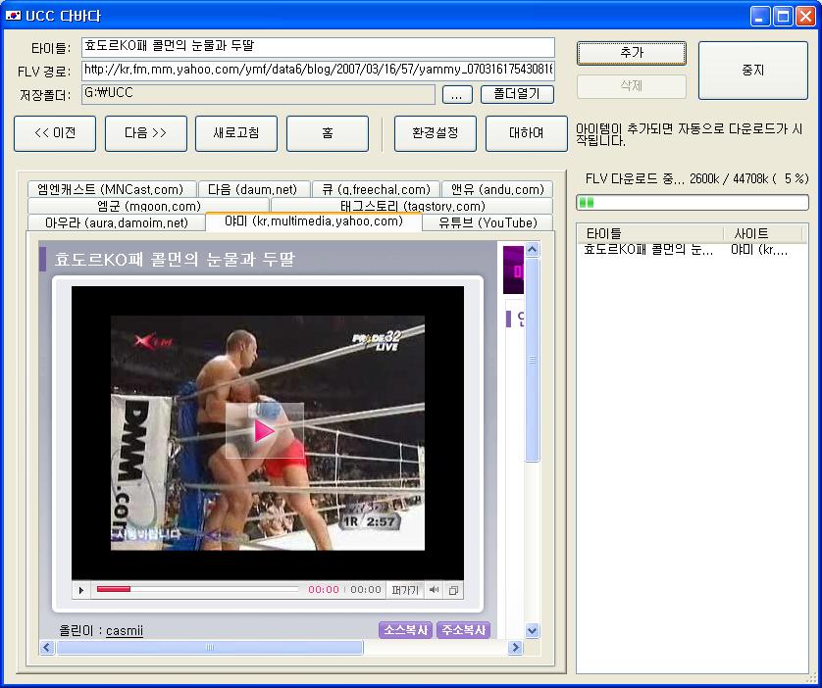Select the 효도르KO패 download list entry
Screen dimensions: 822x688
pyautogui.click(x=691, y=250)
